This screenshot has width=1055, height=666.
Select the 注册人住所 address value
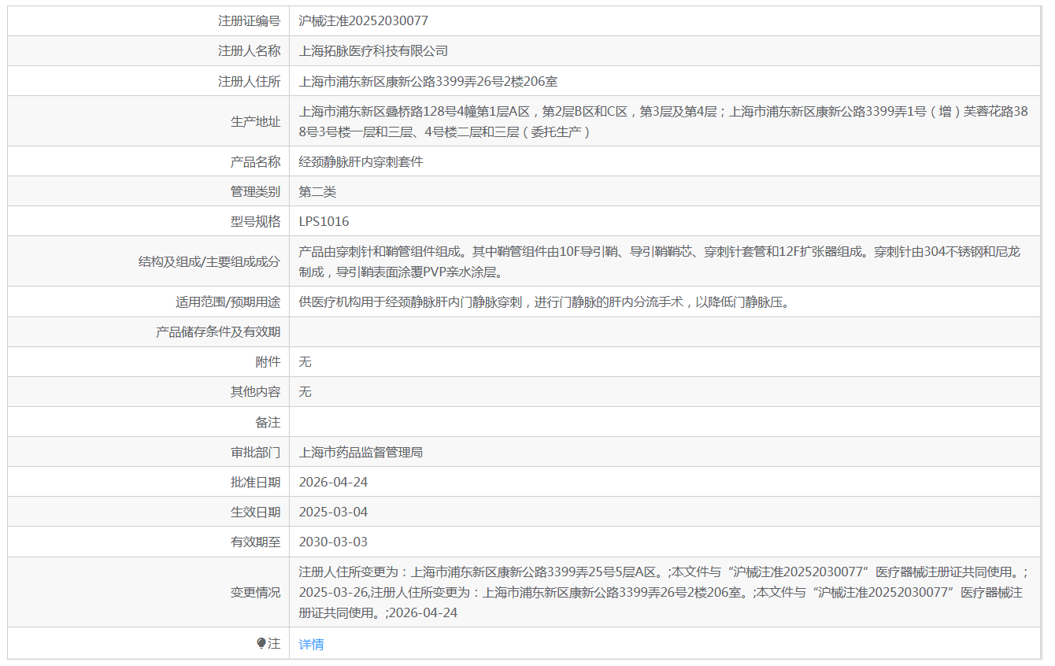click(428, 81)
